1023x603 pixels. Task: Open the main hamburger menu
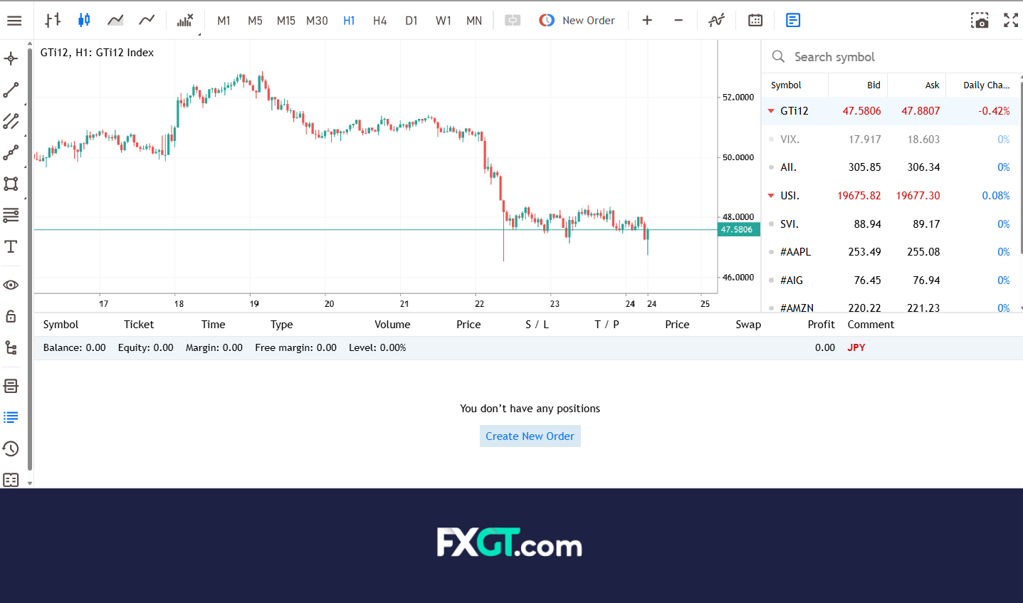[x=14, y=21]
